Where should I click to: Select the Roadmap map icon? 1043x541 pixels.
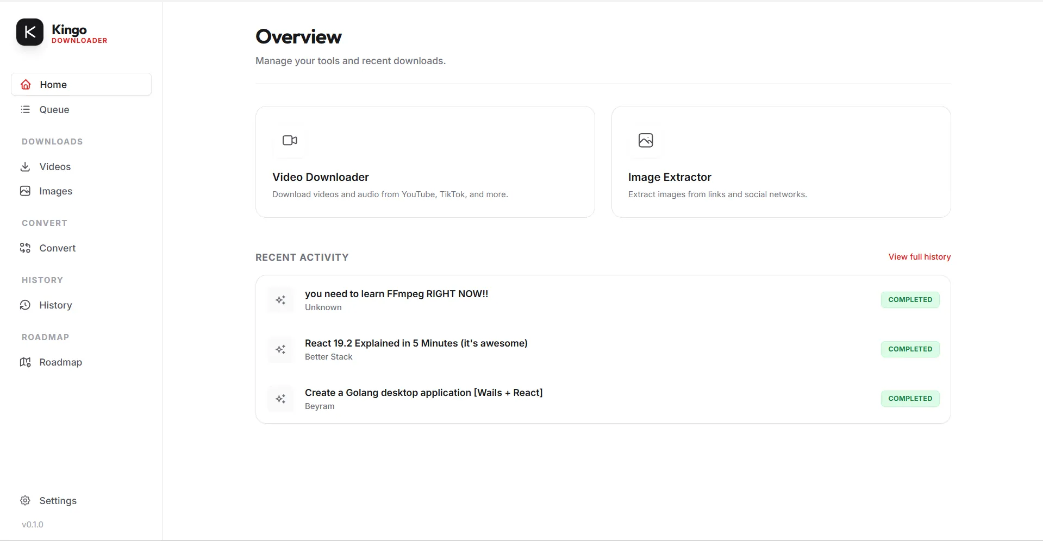pos(25,362)
